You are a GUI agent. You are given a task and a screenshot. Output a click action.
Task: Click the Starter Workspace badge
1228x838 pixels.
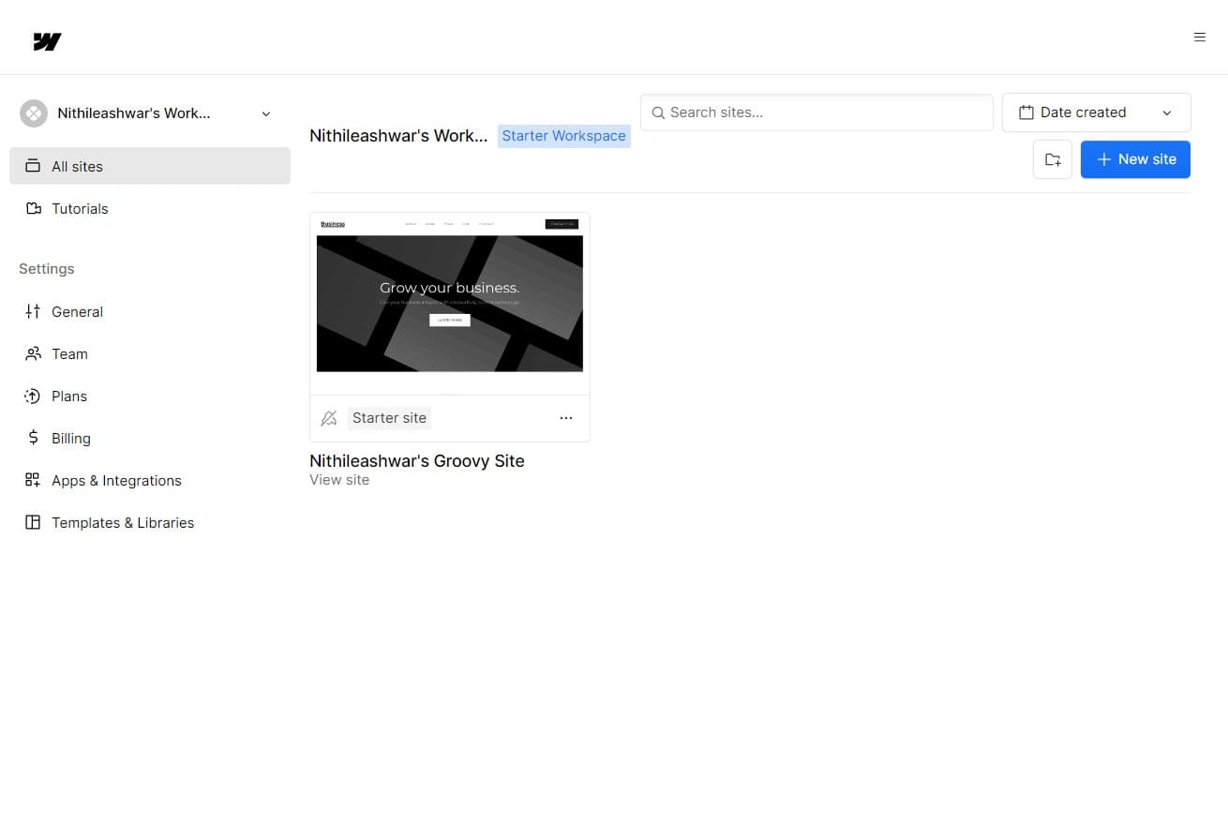click(x=563, y=135)
